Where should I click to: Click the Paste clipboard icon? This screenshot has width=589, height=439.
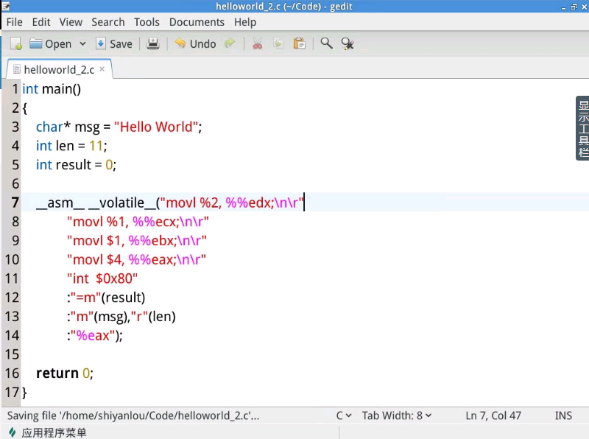[x=299, y=44]
